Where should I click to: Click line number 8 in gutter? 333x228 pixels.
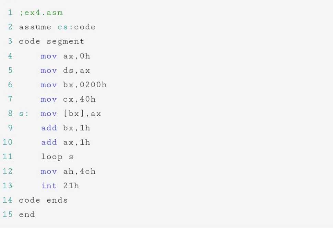[x=10, y=113]
